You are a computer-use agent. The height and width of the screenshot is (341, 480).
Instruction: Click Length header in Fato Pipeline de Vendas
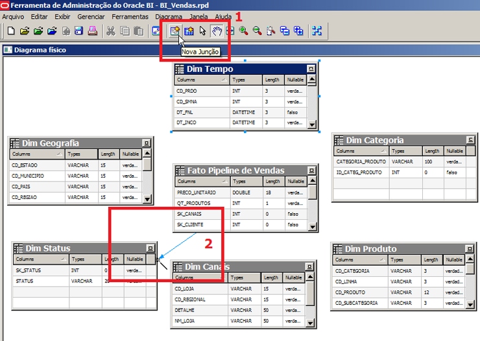(274, 182)
